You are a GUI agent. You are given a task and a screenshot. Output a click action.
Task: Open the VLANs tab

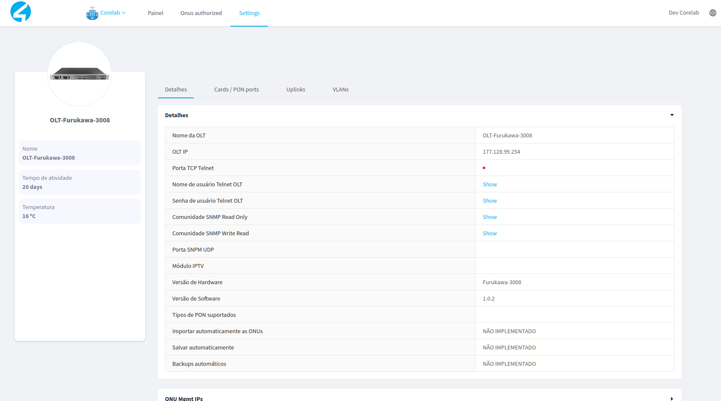(x=340, y=90)
